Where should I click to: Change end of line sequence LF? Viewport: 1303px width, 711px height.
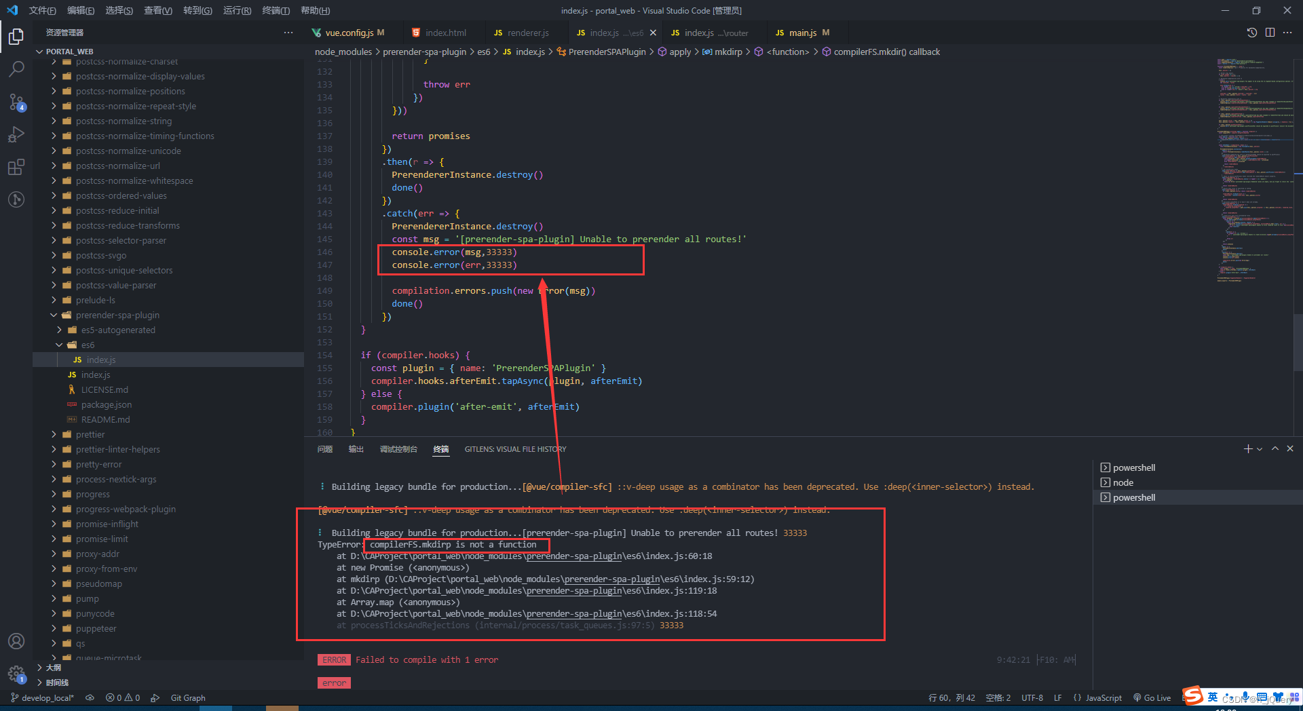[1057, 697]
